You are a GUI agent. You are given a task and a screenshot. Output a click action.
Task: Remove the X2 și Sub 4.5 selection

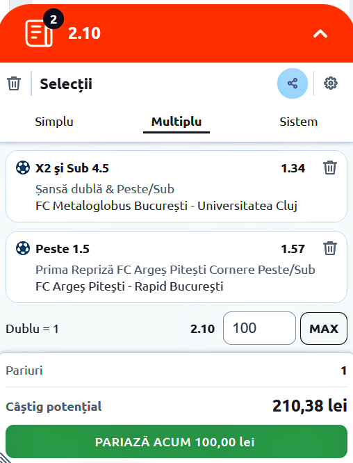click(330, 168)
